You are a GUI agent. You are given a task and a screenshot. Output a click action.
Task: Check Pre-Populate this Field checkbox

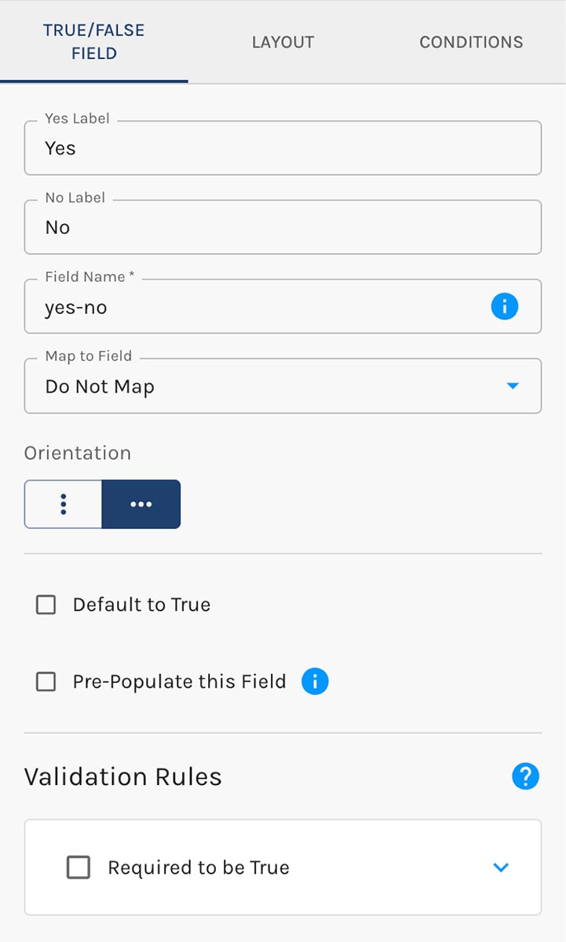tap(46, 681)
